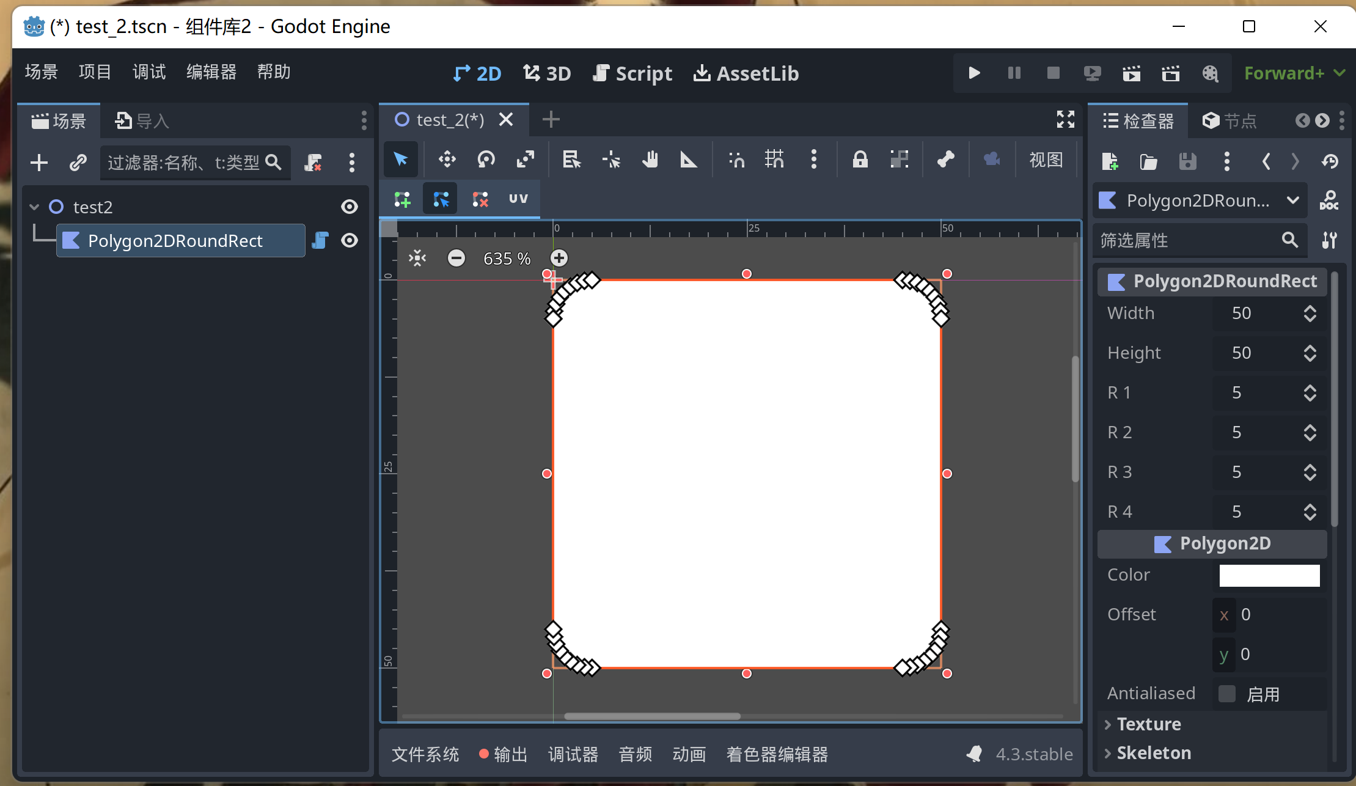Open the Color white swatch
The height and width of the screenshot is (786, 1356).
(x=1269, y=575)
